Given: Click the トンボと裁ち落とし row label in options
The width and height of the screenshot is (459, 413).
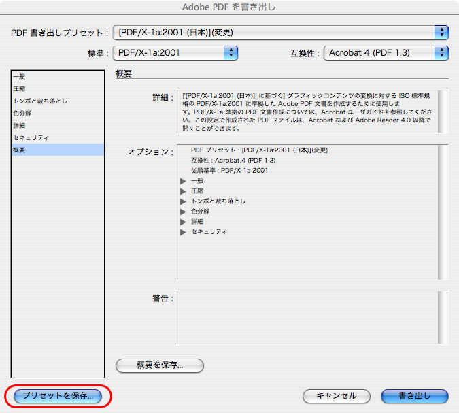Looking at the screenshot, I should click(x=218, y=201).
